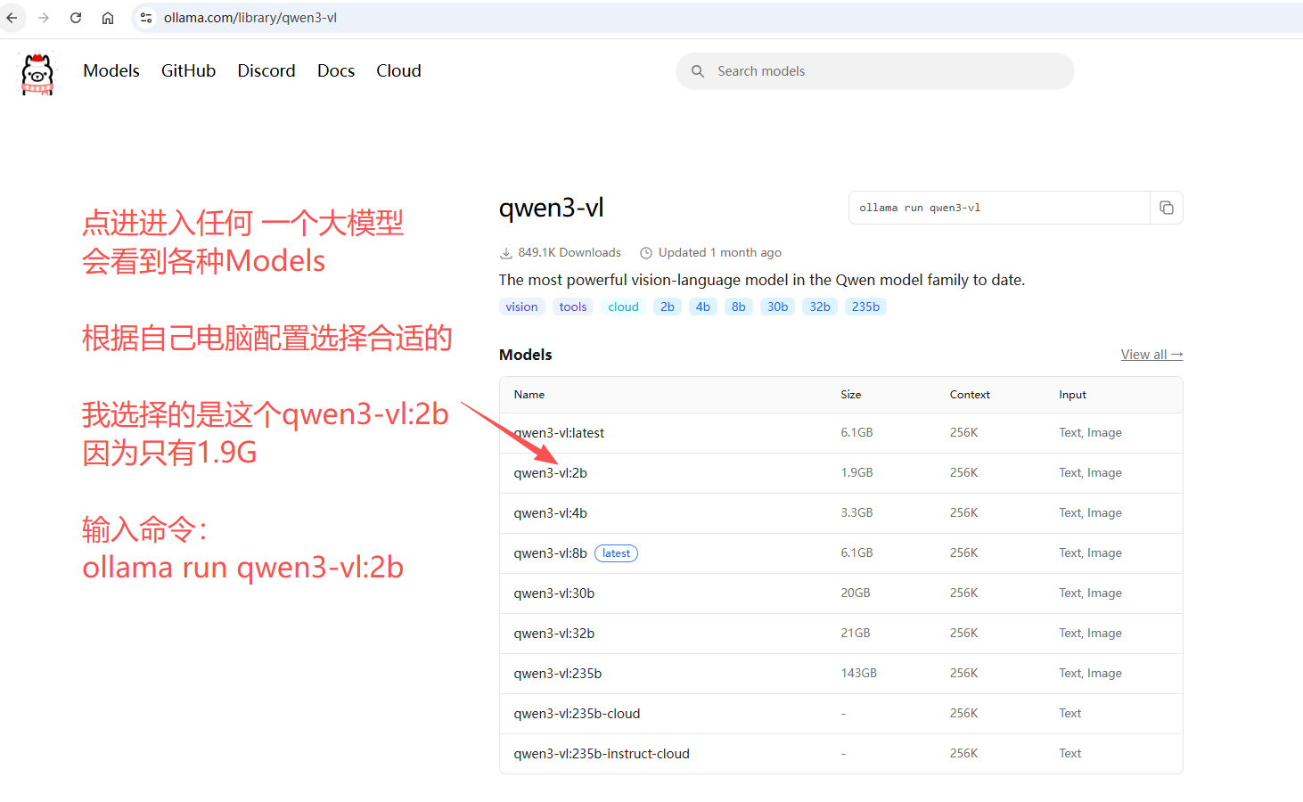Click the Models section heading
This screenshot has width=1303, height=802.
point(526,355)
